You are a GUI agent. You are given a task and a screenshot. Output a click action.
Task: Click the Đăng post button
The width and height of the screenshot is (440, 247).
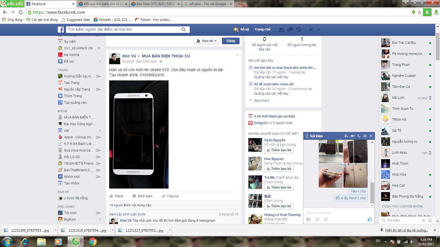[x=231, y=41]
